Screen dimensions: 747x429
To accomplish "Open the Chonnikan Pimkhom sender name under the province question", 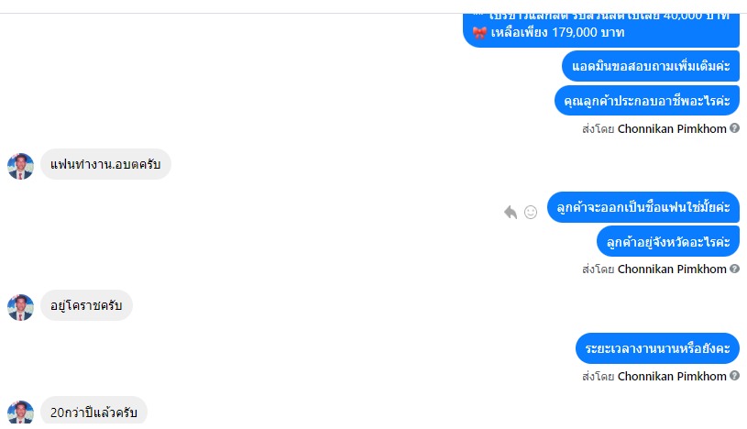I will (672, 269).
